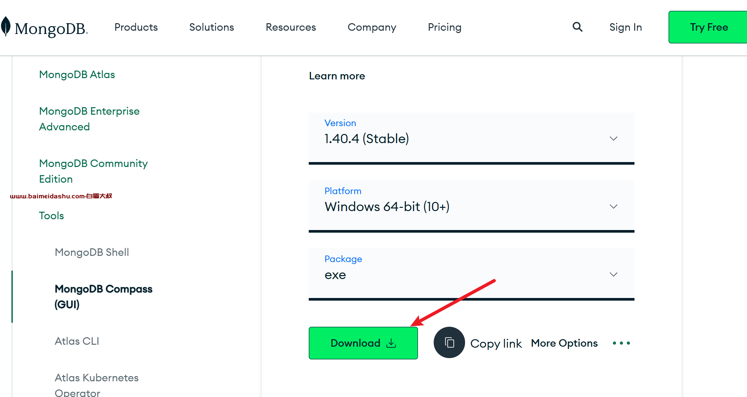The height and width of the screenshot is (397, 747).
Task: Click the More Options text
Action: coord(564,343)
